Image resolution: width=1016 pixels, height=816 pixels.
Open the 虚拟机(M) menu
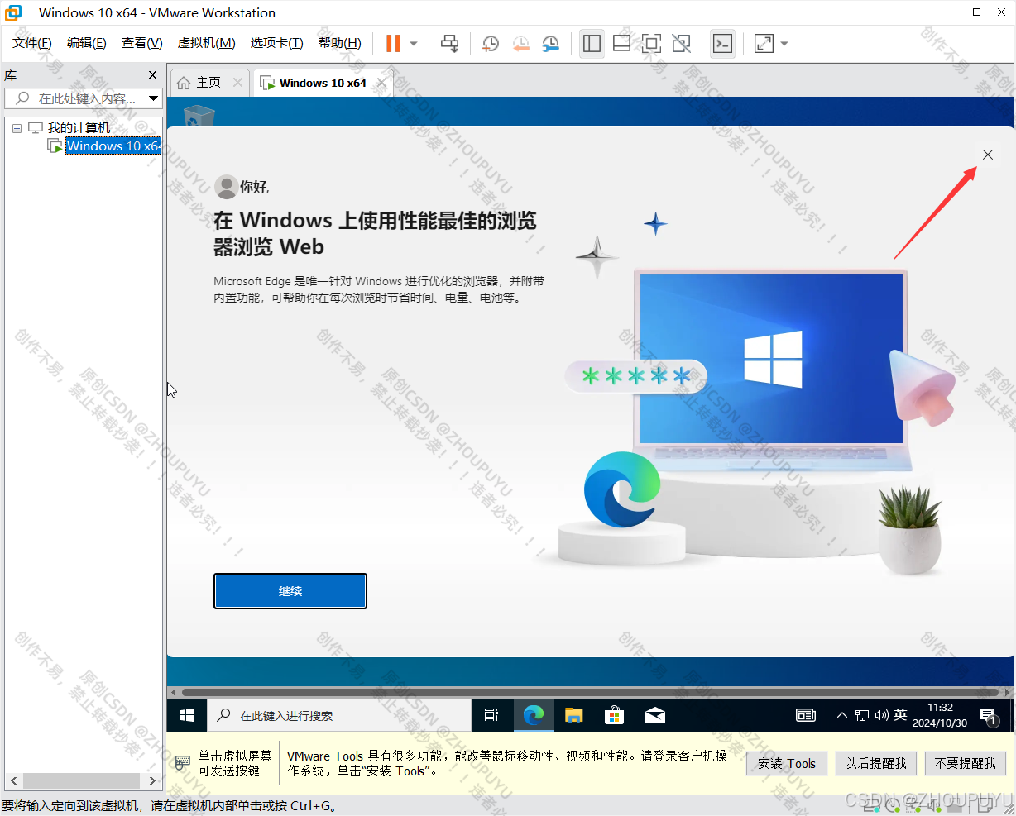click(207, 43)
